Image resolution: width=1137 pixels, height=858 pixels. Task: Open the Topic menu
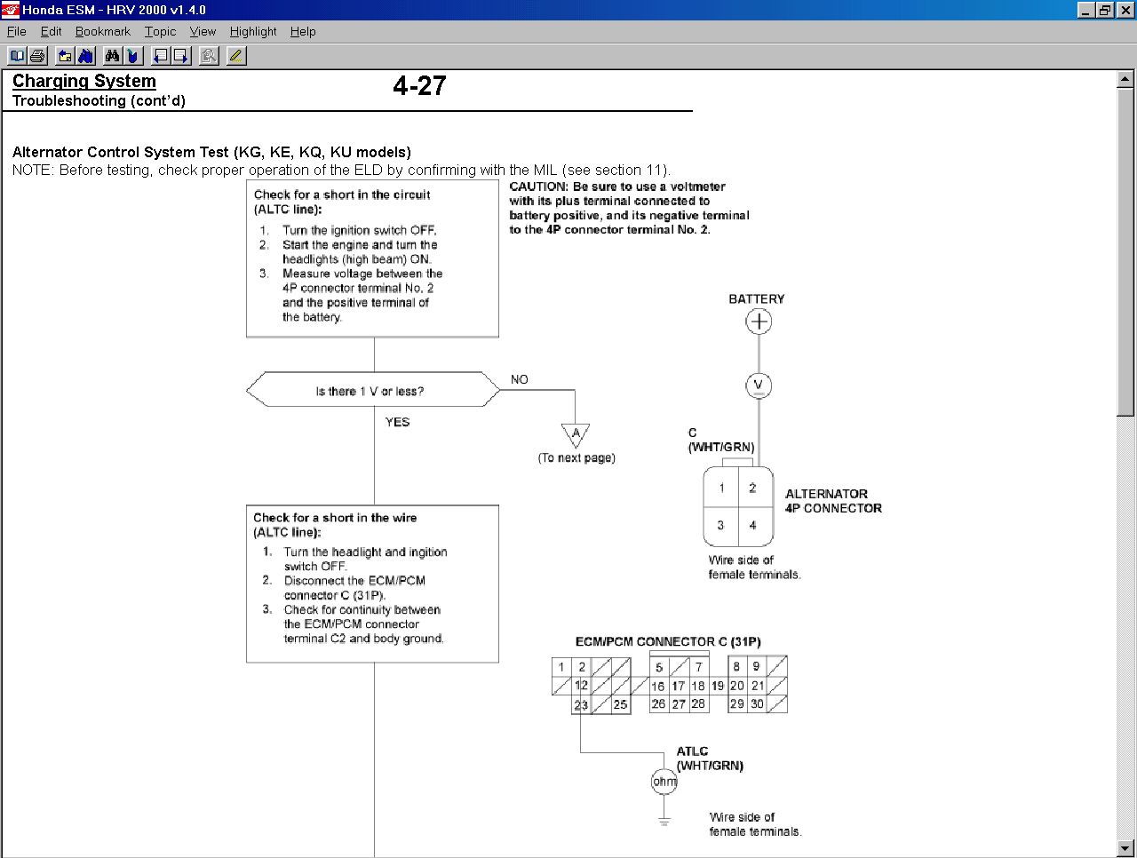tap(161, 31)
